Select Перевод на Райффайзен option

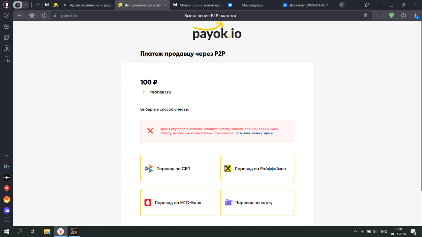[257, 169]
